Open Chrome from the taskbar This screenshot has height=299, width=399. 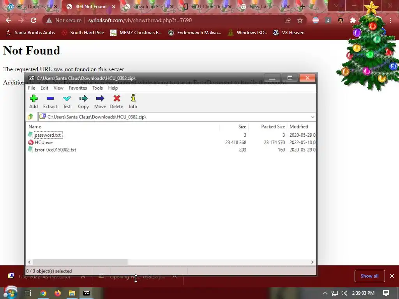[x=43, y=293]
